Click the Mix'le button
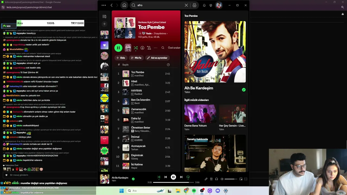 click(x=136, y=58)
